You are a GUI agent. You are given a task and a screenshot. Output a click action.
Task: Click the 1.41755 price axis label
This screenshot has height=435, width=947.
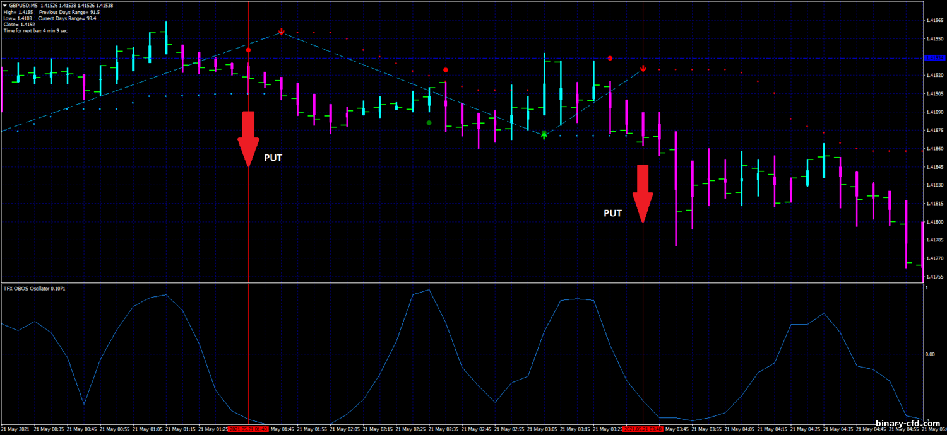pos(934,277)
